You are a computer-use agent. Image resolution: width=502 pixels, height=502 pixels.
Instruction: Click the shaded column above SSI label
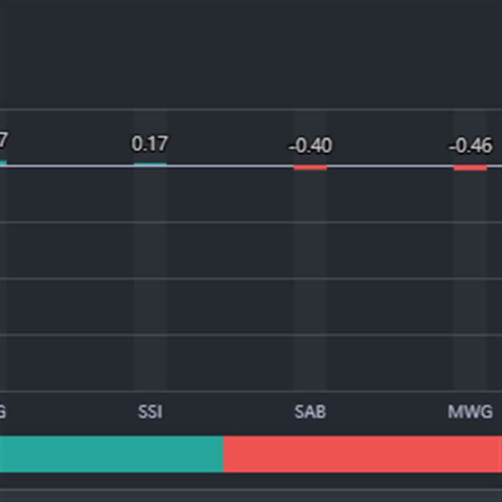[x=150, y=276]
